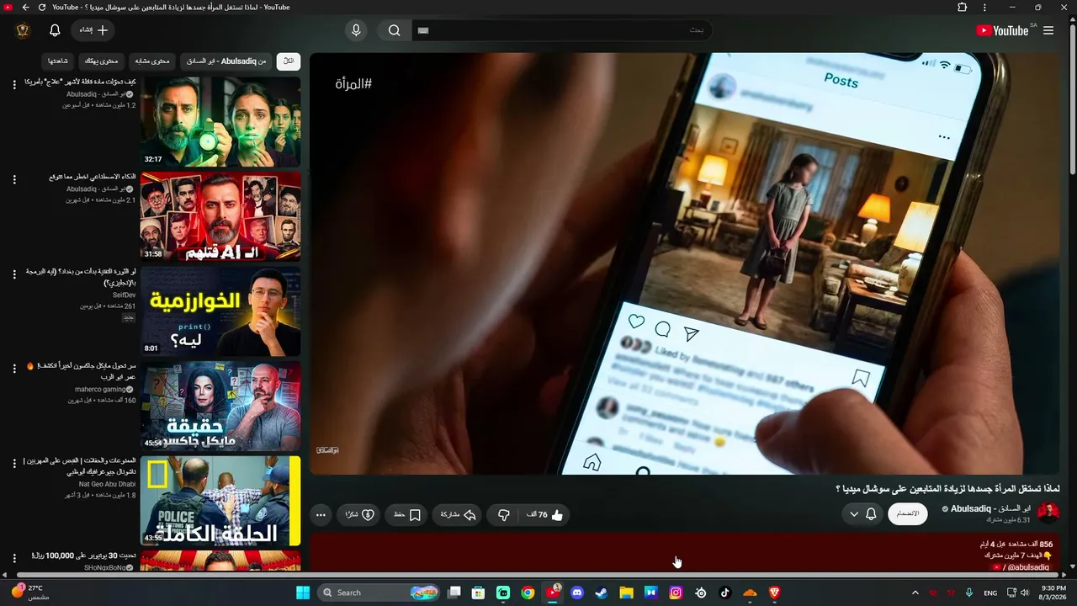
Task: Select the 'من Abulsadiq' filter chip
Action: click(226, 61)
